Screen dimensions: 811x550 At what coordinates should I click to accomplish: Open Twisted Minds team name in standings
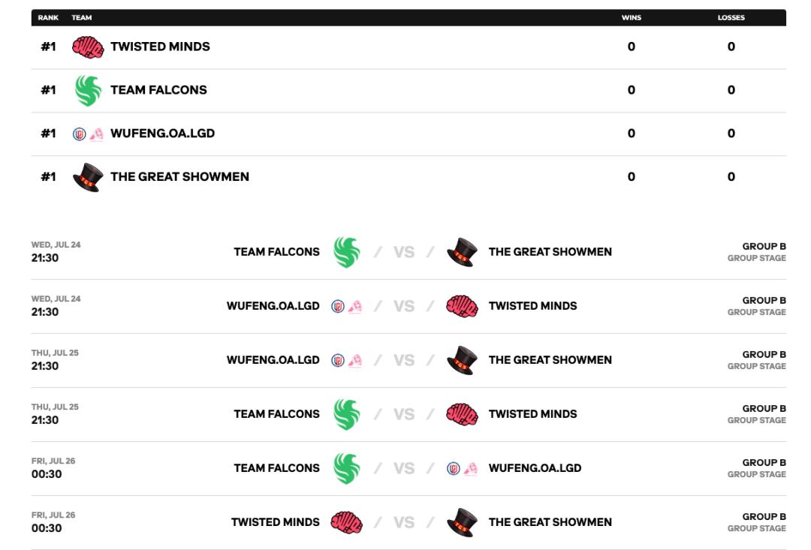161,47
